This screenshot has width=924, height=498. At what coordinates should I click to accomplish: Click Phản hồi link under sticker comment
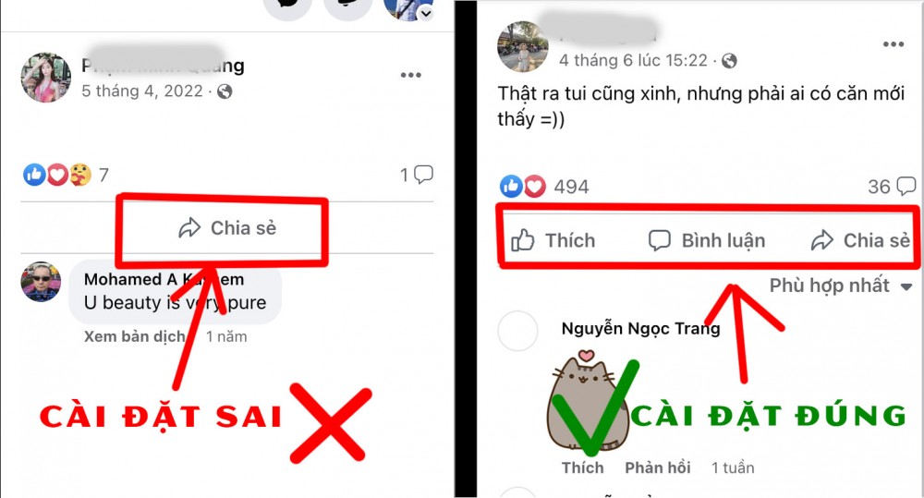pos(658,468)
